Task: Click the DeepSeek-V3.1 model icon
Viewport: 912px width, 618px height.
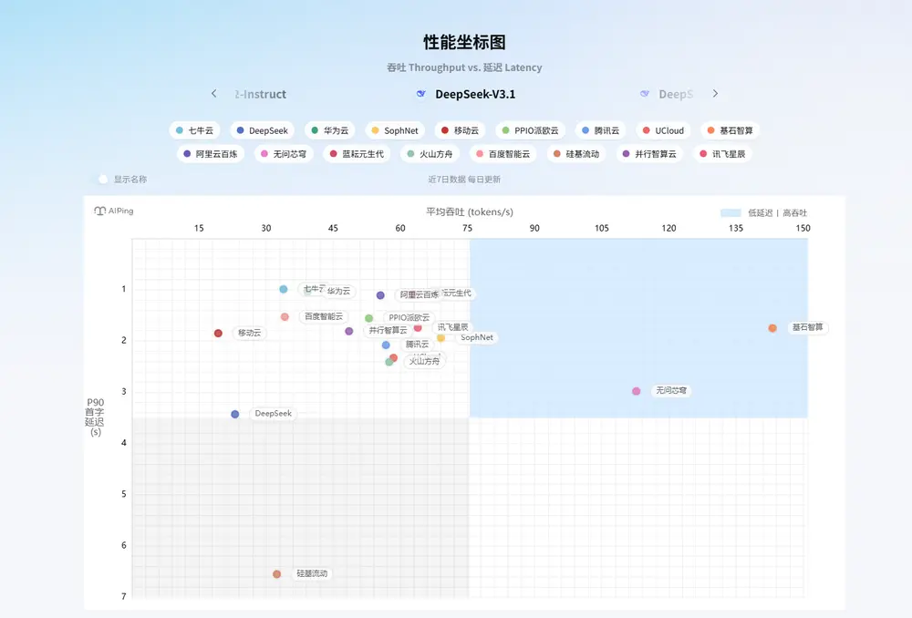Action: click(420, 94)
